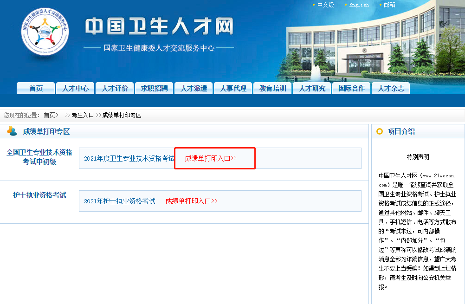Click 2021年护士执业资格考试 text
465x304 pixels.
(x=120, y=201)
